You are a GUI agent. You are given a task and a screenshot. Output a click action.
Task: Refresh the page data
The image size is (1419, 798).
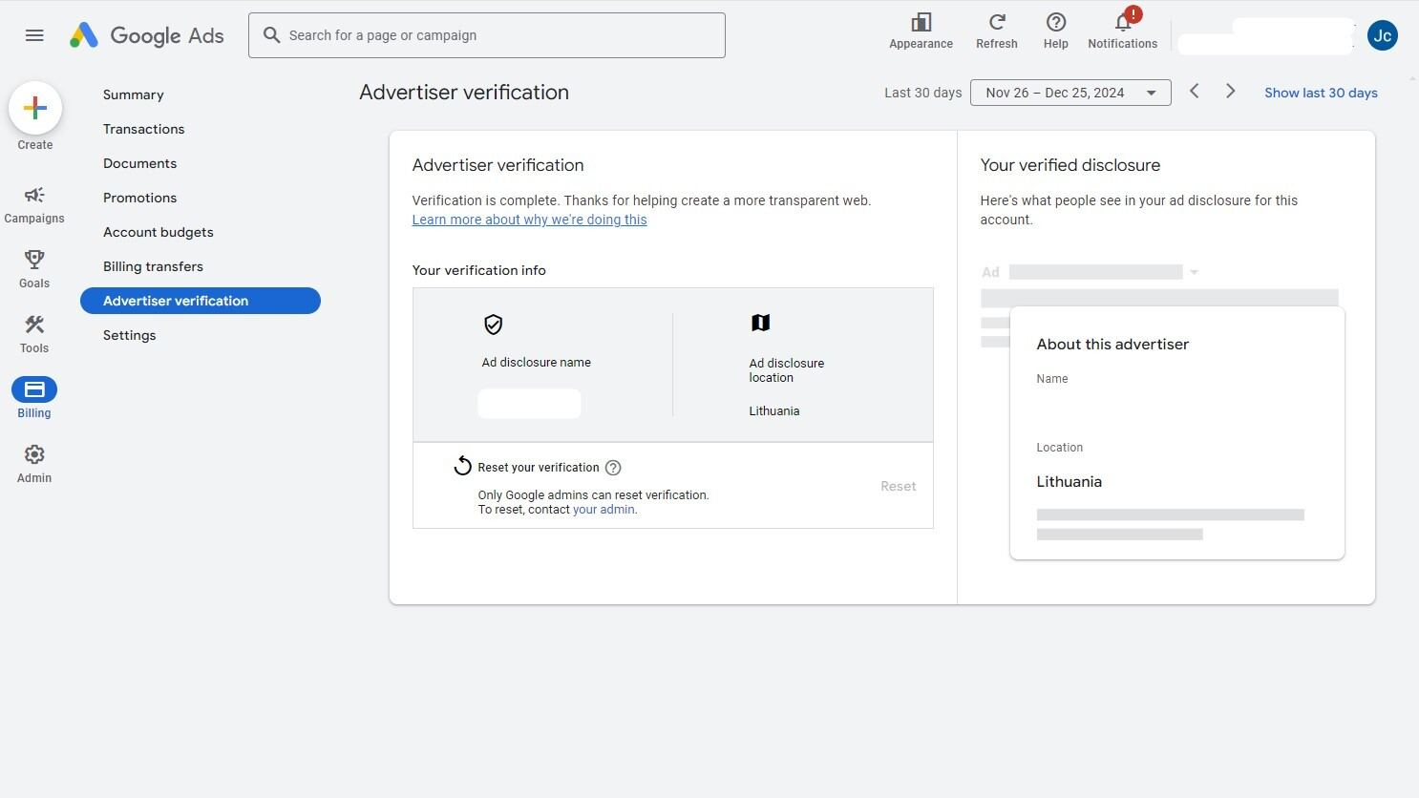click(996, 31)
